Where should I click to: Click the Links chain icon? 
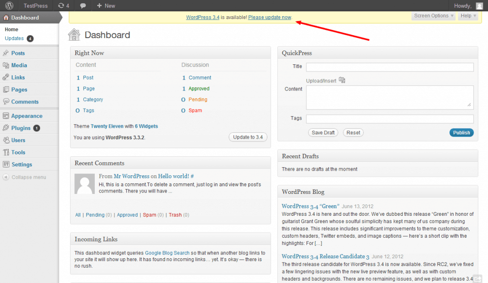6,77
